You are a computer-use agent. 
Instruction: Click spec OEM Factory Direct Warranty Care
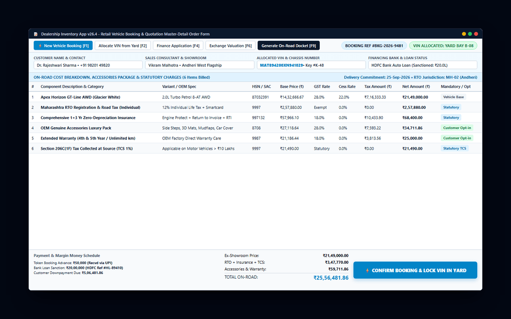(192, 138)
